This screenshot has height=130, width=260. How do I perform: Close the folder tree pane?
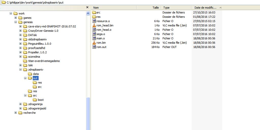(x=87, y=8)
